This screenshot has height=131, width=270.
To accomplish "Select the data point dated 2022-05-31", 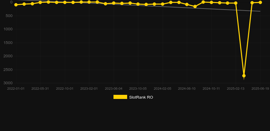I will (40, 2).
